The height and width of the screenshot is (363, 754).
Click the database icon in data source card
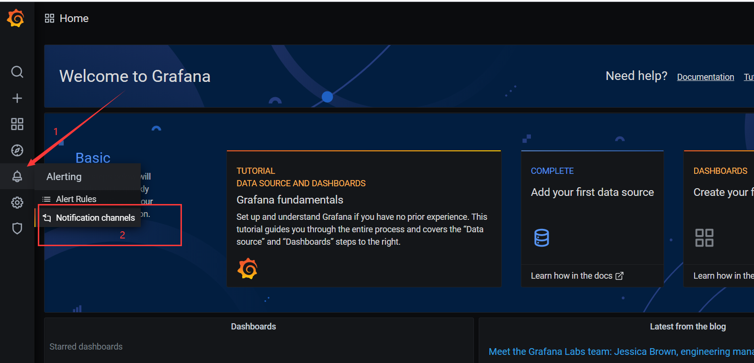click(541, 238)
